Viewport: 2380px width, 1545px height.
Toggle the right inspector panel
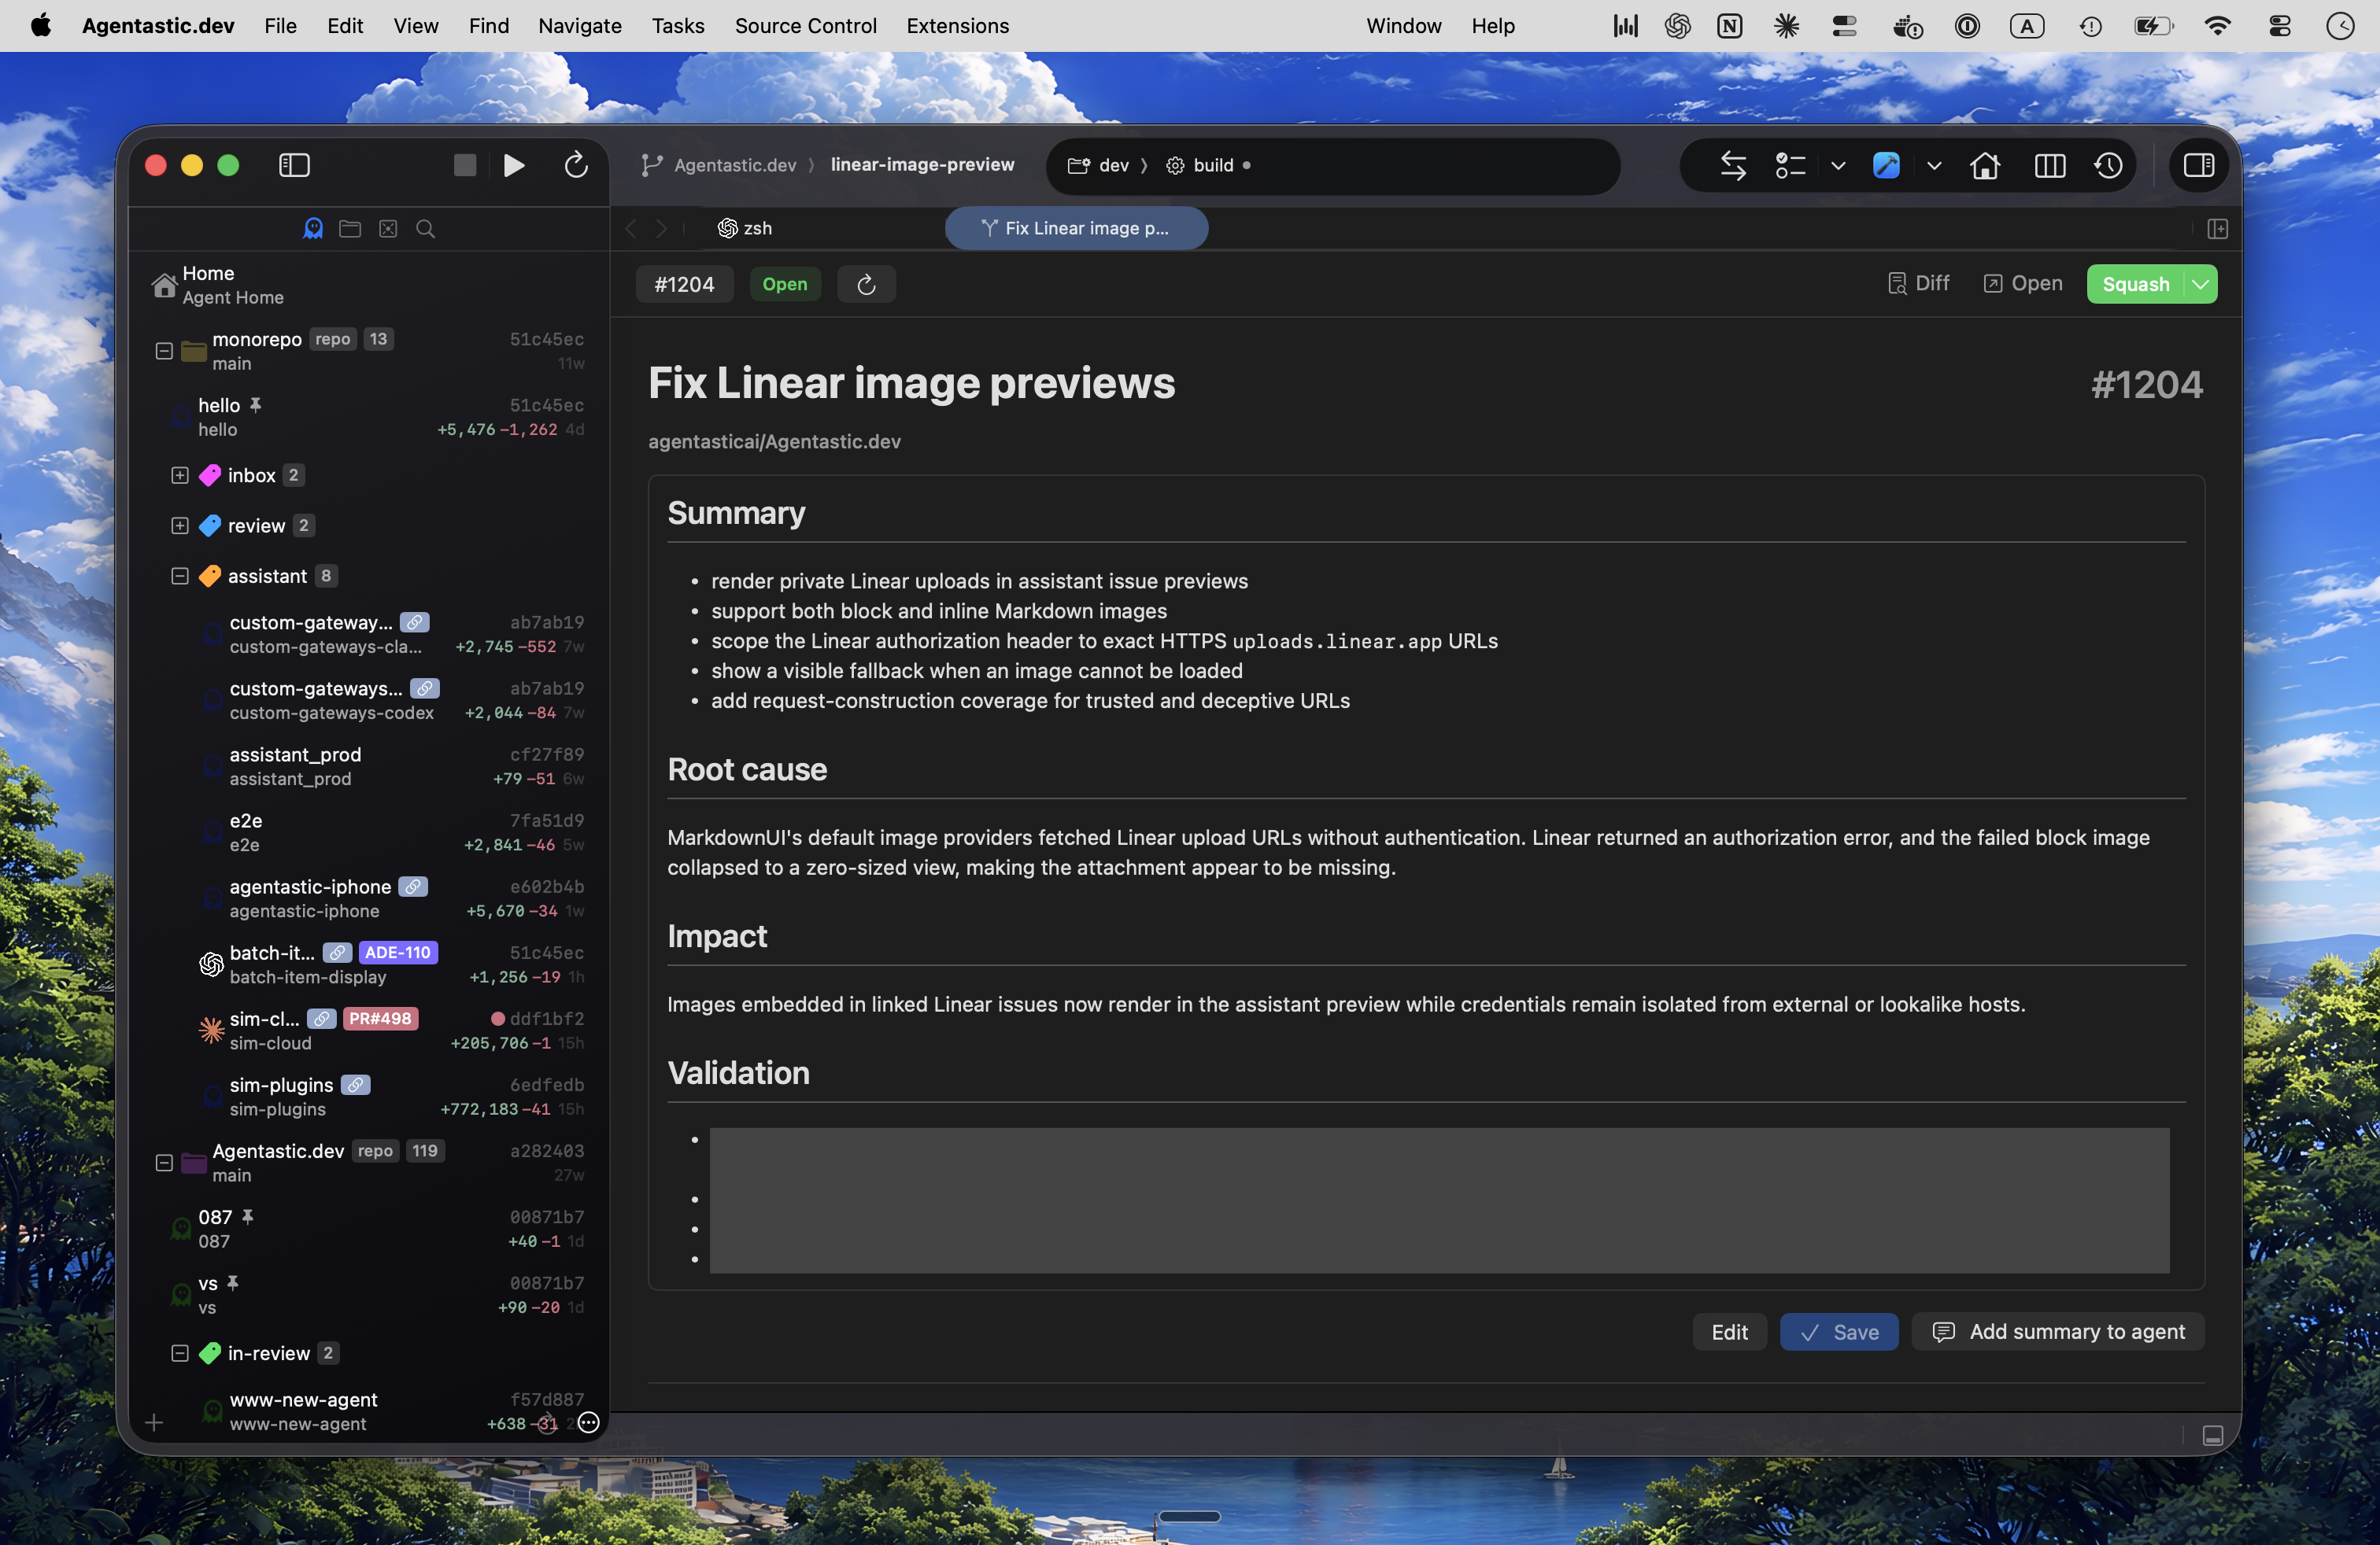coord(2199,165)
